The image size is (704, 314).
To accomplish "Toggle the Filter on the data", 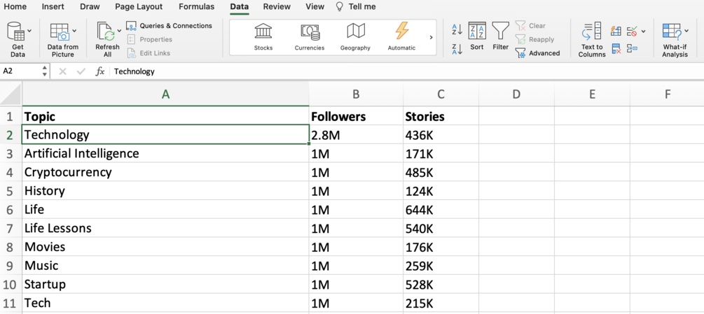I will (x=500, y=36).
